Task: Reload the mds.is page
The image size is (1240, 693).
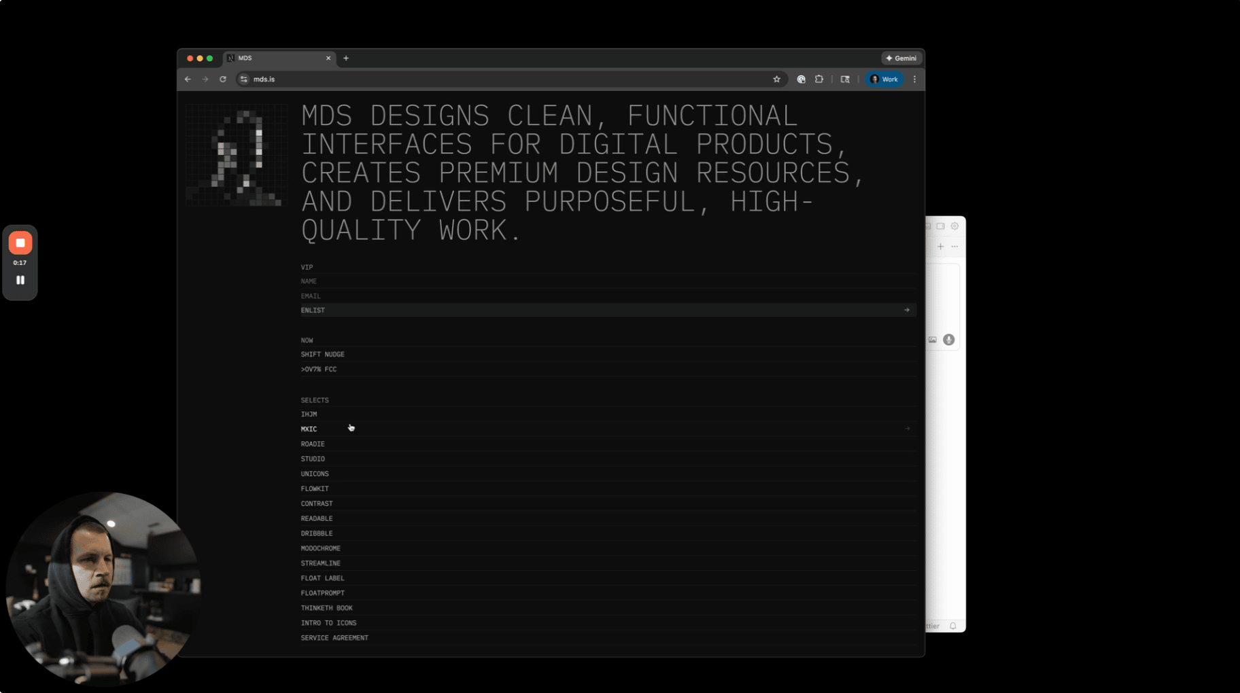Action: pos(223,79)
